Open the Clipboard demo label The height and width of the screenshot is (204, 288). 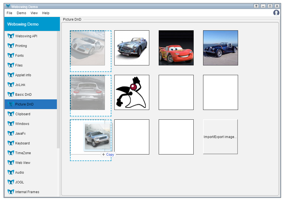pyautogui.click(x=23, y=114)
